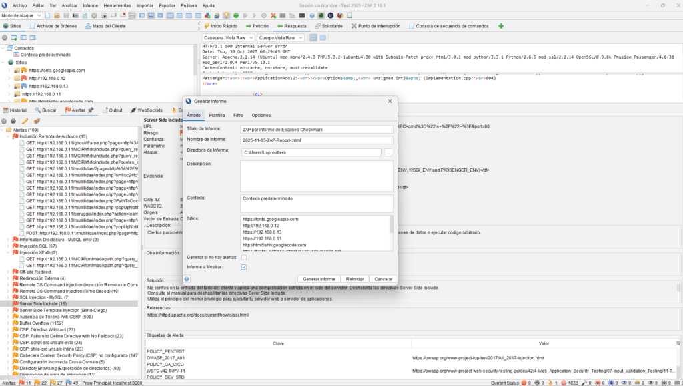The image size is (683, 386).
Task: Click the help icon in Generar Informe dialog
Action: pos(187,279)
